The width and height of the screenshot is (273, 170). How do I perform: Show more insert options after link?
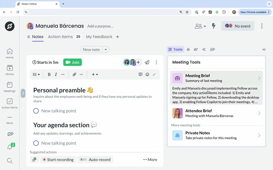point(81,74)
